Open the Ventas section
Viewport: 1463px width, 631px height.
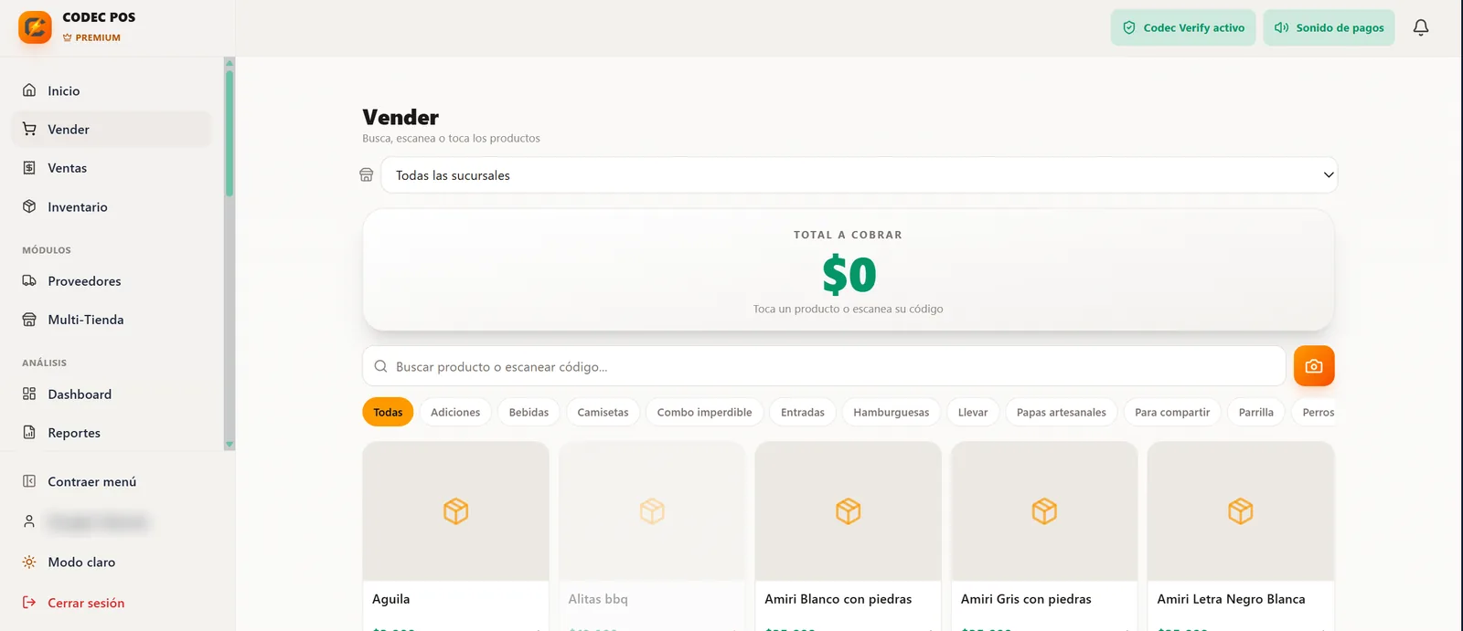111,168
